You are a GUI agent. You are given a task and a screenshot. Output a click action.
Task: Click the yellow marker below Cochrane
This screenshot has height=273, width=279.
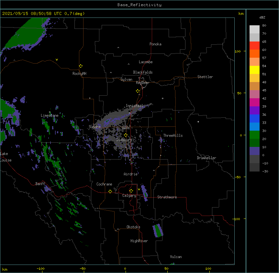pos(110,191)
